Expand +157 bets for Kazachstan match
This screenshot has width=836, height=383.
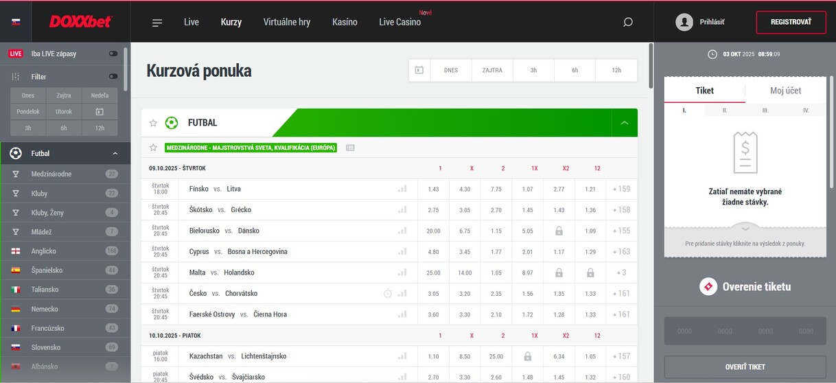(x=622, y=356)
